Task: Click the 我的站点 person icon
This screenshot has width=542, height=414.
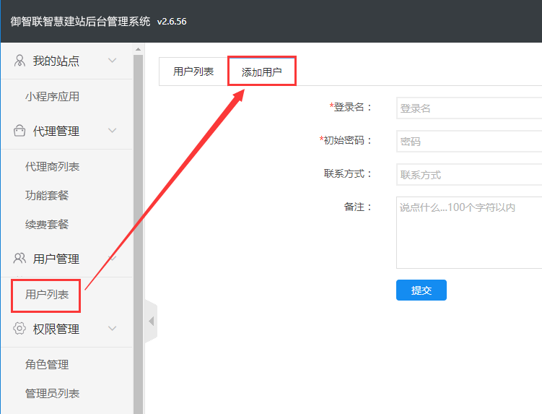Action: coord(19,61)
